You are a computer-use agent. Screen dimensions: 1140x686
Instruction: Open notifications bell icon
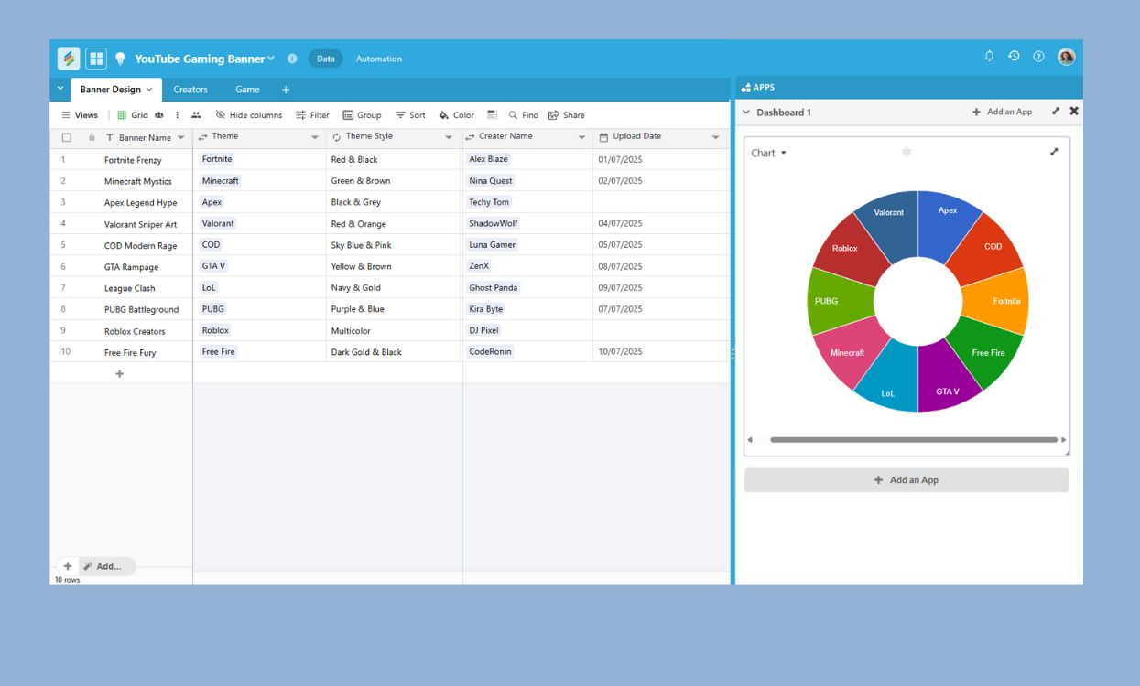tap(989, 57)
